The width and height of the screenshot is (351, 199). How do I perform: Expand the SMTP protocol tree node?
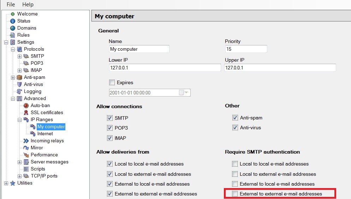click(20, 56)
